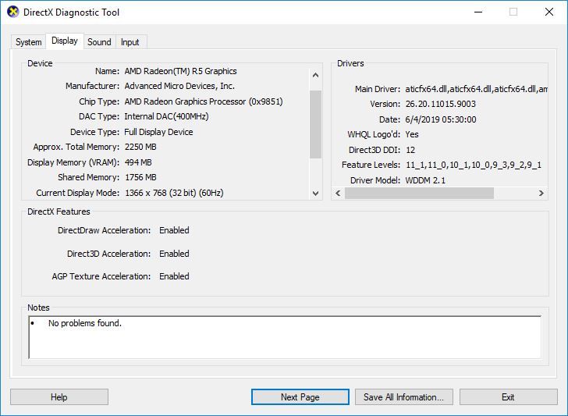Viewport: 568px width, 416px height.
Task: Click 'Advanced Micro Devices, Inc.' manufacturer text
Action: click(179, 86)
